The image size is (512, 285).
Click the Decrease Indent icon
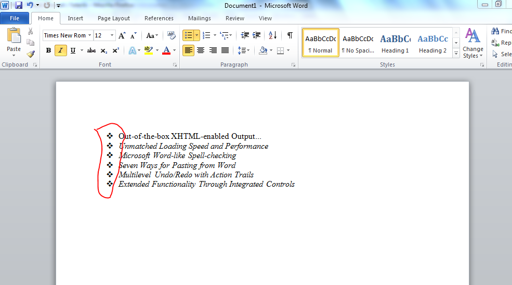245,35
